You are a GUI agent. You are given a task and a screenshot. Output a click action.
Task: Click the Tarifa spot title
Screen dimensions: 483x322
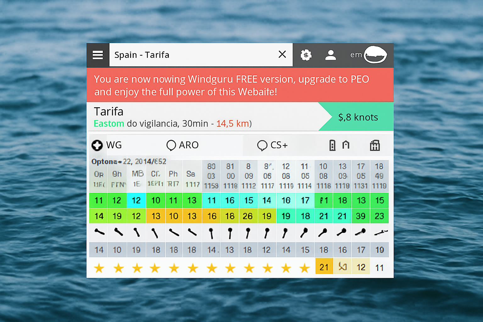pyautogui.click(x=108, y=112)
